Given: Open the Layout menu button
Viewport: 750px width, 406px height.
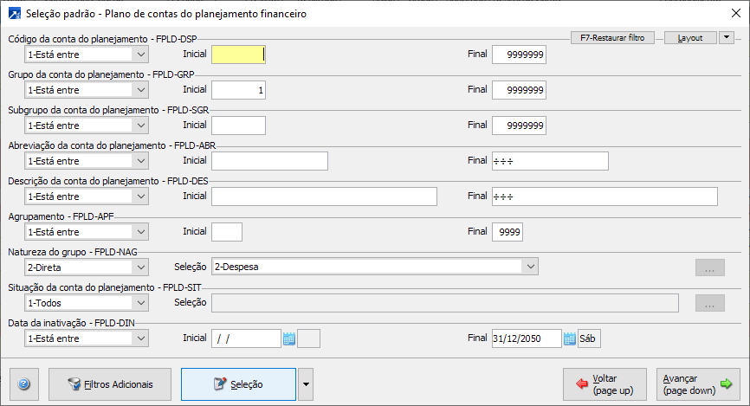Looking at the screenshot, I should pos(690,38).
